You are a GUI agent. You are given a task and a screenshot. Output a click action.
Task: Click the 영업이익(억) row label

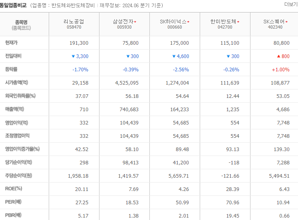click(17, 122)
